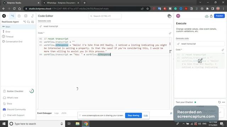The width and height of the screenshot is (227, 127).
Task: Click the Publish button
Action: coord(219,16)
